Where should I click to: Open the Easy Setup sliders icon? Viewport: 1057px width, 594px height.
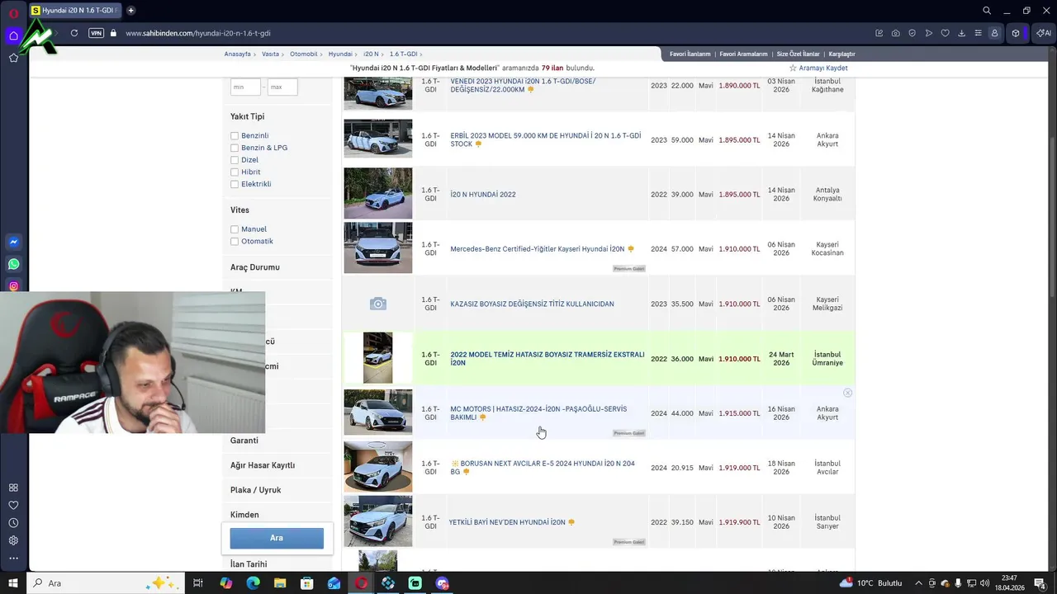click(x=979, y=33)
